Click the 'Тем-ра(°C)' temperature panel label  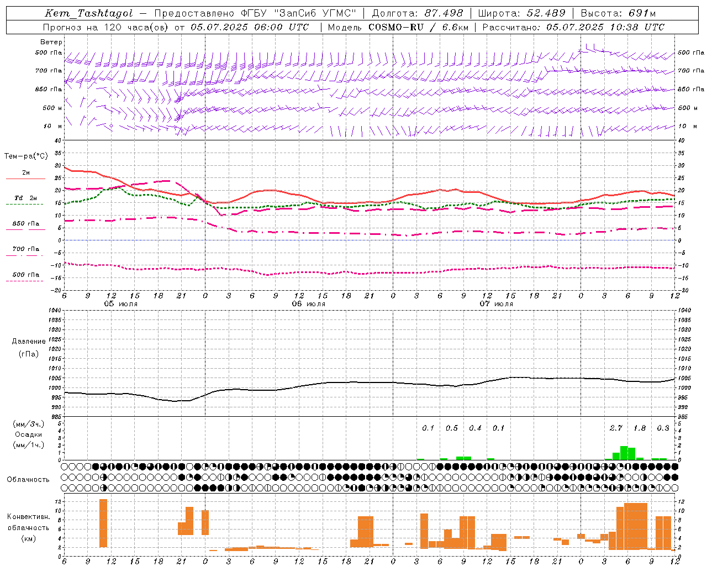tap(26, 156)
